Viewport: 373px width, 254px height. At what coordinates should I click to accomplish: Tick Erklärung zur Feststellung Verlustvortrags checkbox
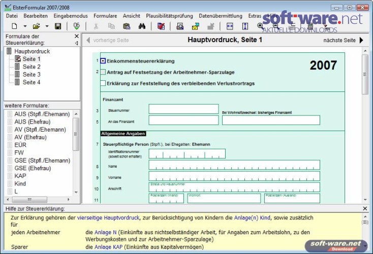click(103, 83)
